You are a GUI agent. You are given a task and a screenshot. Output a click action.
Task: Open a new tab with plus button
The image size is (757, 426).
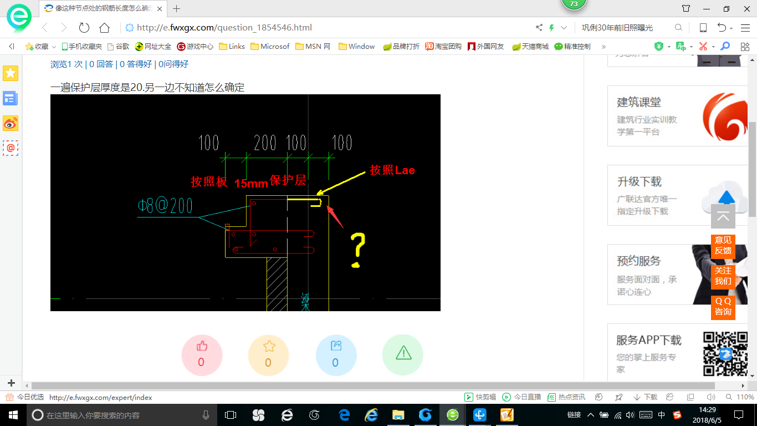pyautogui.click(x=177, y=8)
